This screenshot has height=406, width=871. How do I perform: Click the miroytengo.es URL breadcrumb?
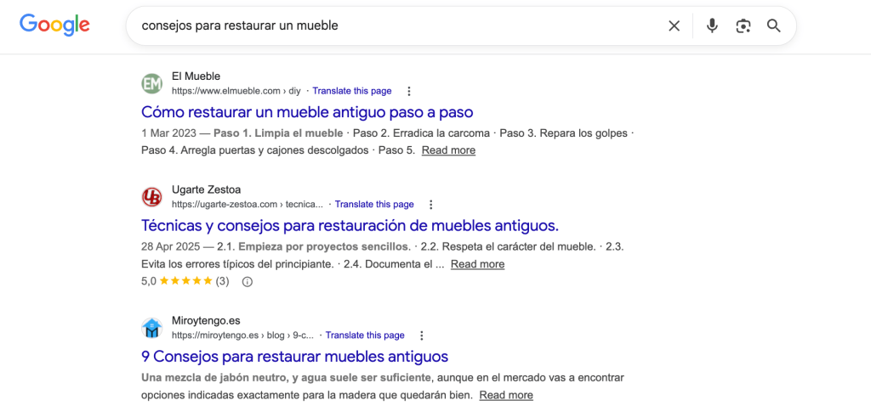pyautogui.click(x=242, y=335)
